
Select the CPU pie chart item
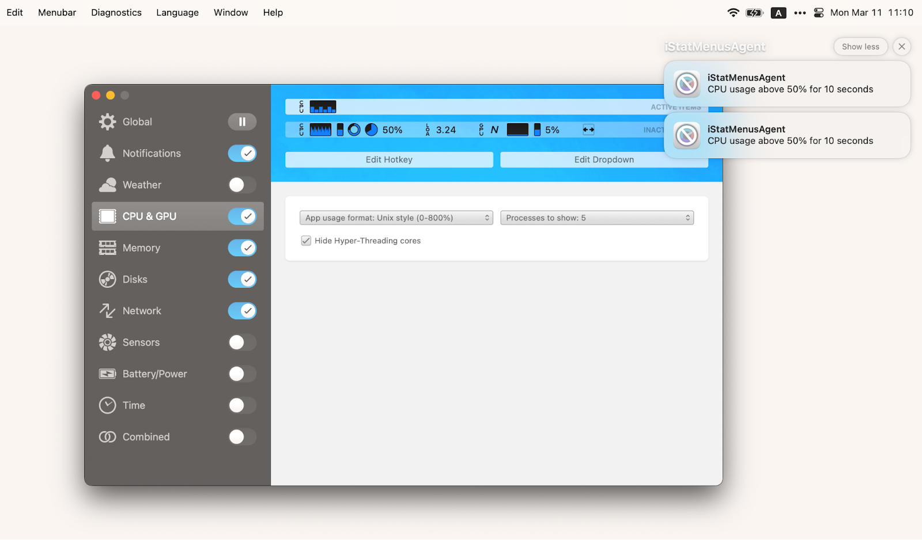[372, 130]
